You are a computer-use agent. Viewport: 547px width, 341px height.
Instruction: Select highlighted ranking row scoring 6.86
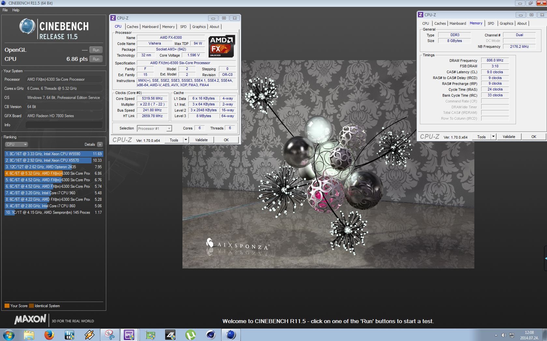coord(54,173)
